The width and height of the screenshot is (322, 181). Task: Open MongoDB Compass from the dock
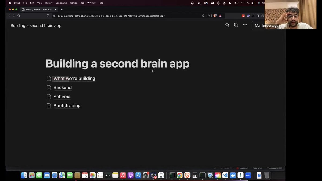(x=241, y=175)
